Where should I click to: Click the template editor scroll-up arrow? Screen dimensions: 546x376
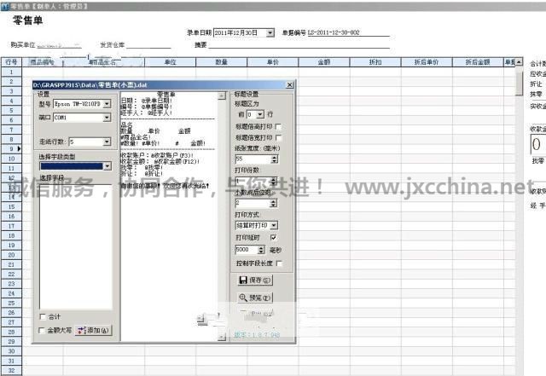(222, 95)
